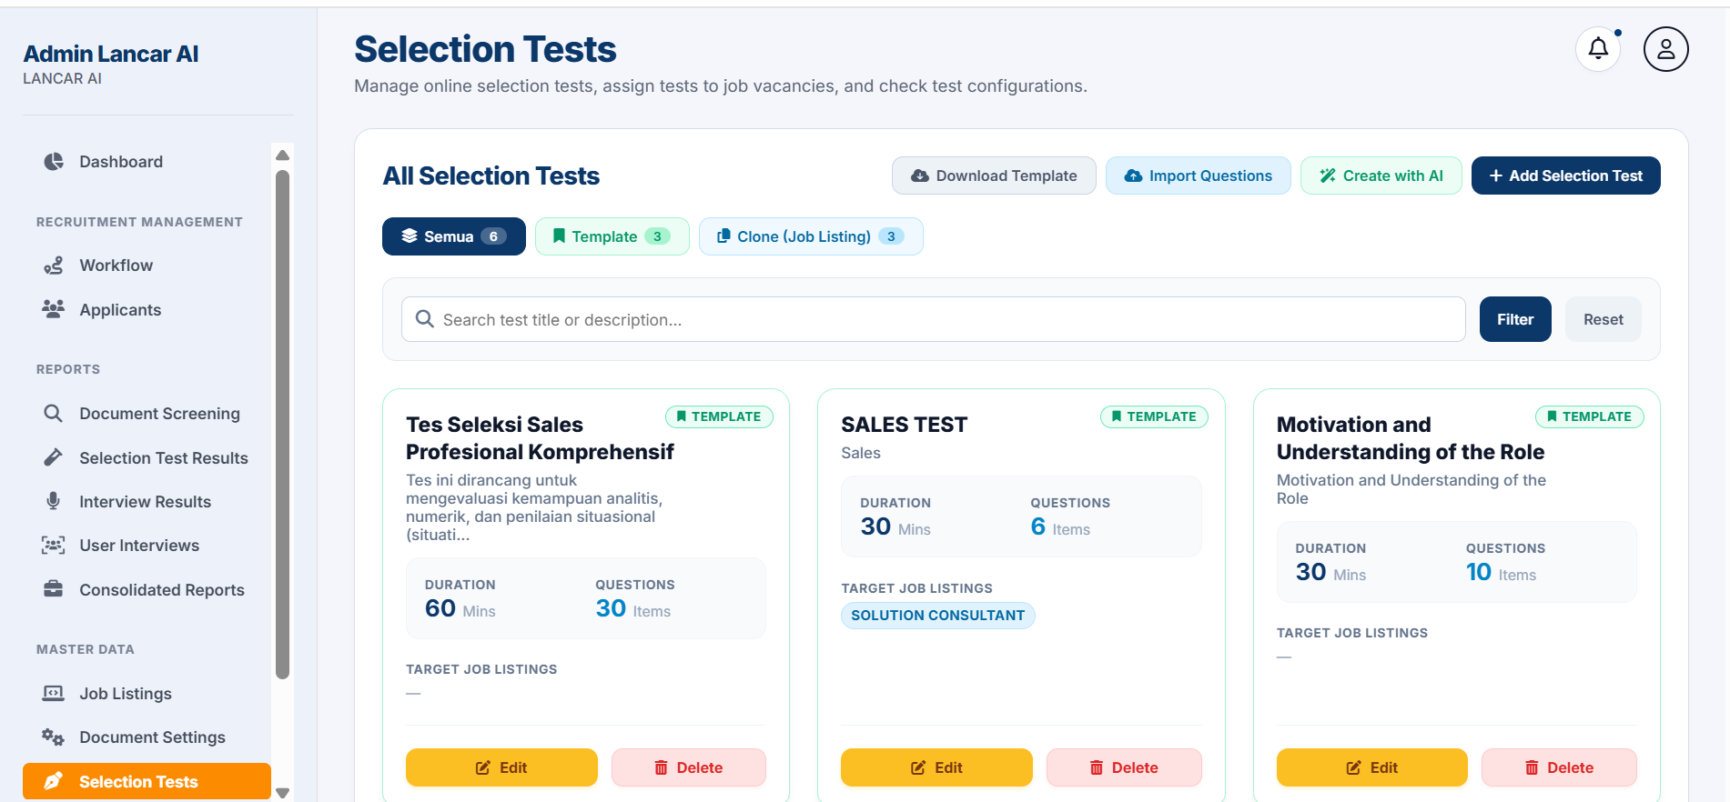The image size is (1730, 802).
Task: Click the Document Screening magnifier icon
Action: [x=54, y=413]
